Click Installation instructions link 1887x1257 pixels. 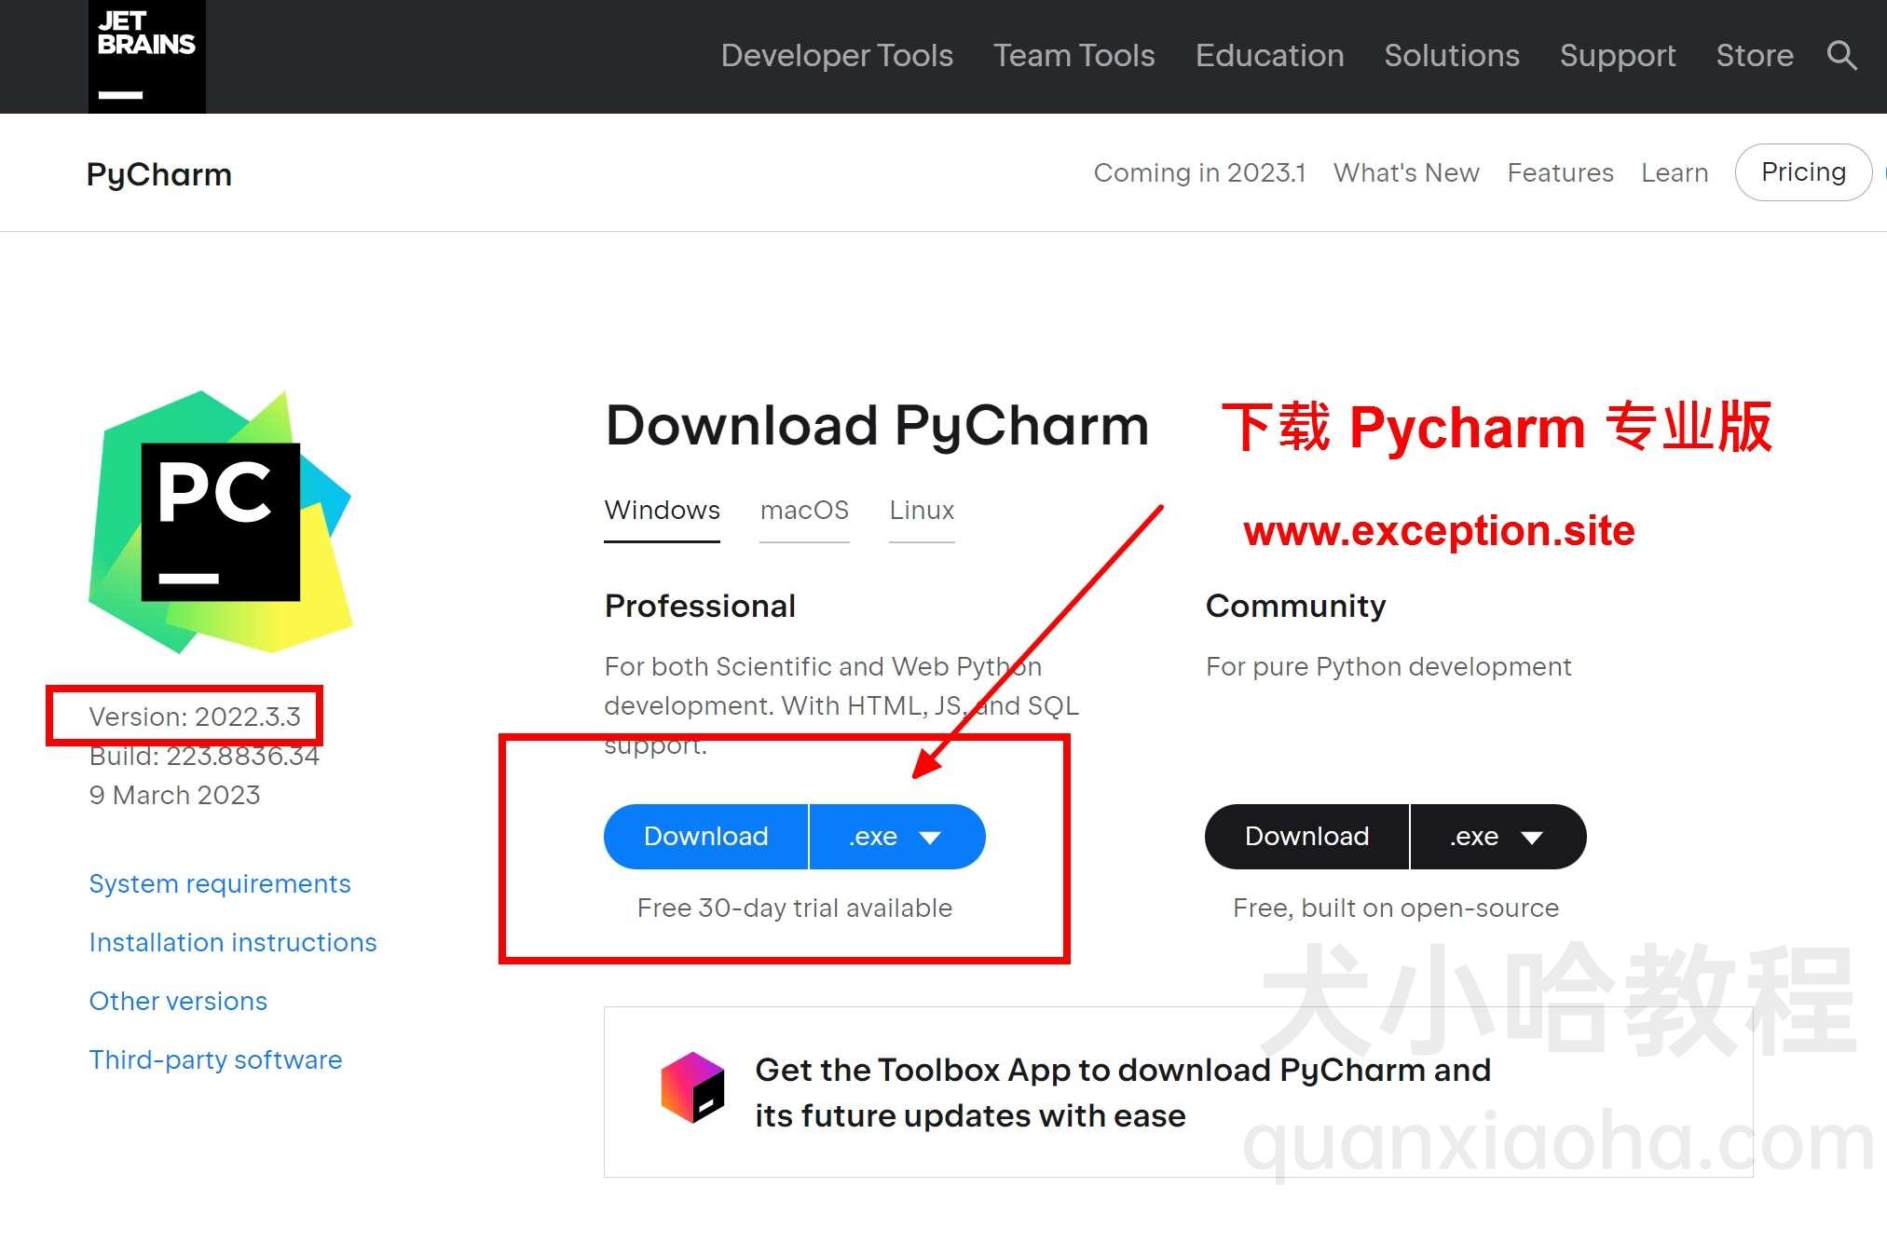click(233, 941)
